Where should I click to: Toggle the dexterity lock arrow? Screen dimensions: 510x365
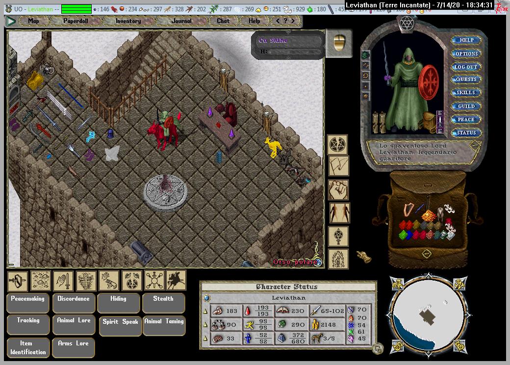coord(205,325)
